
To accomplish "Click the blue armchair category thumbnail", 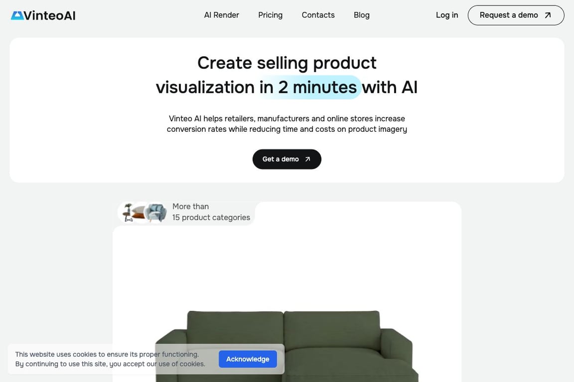I will [x=156, y=213].
